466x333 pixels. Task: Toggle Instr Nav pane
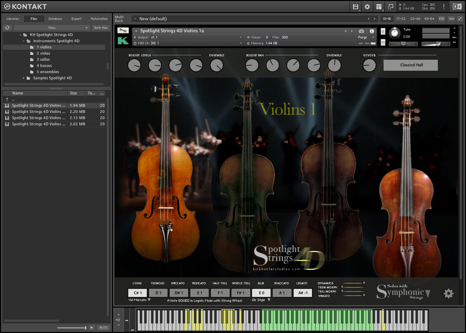[x=101, y=27]
